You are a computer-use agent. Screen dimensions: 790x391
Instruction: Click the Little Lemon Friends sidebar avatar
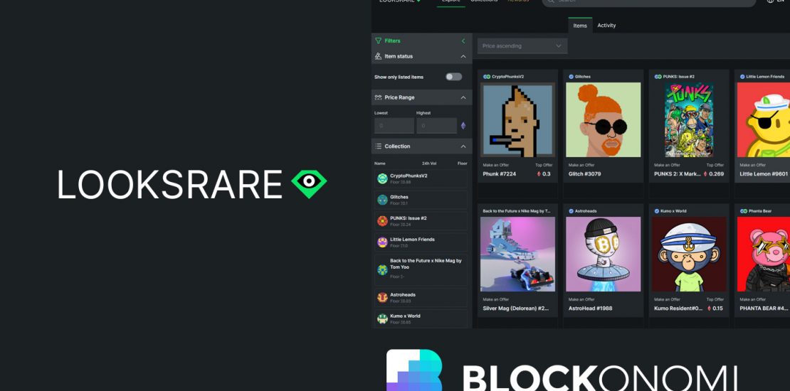click(382, 242)
